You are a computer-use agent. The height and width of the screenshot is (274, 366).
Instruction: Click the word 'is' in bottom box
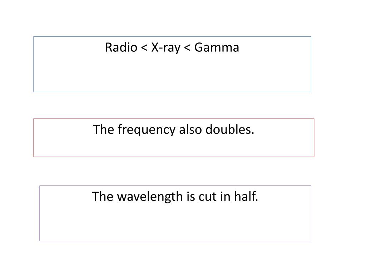click(x=189, y=197)
